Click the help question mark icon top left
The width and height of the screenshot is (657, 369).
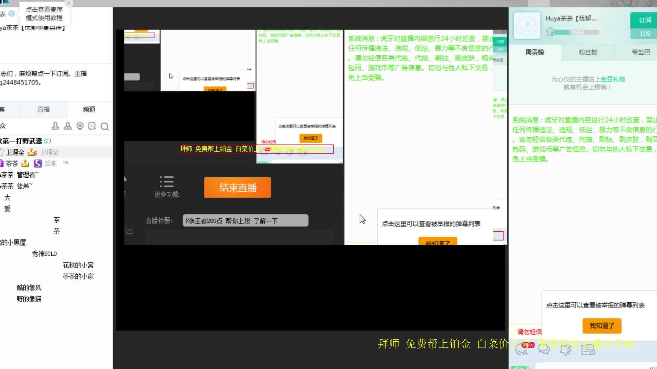(11, 14)
